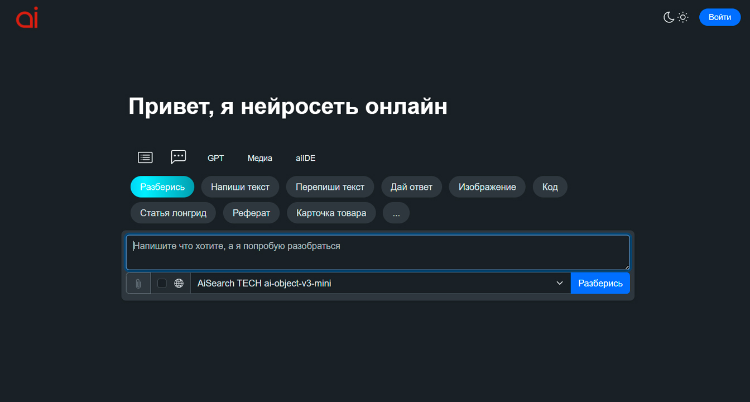The width and height of the screenshot is (750, 402).
Task: Select the chat bubble mode icon
Action: click(x=178, y=157)
